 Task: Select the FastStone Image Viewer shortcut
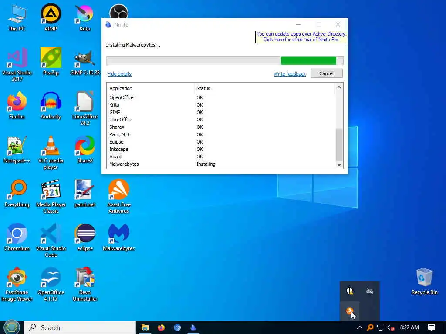pyautogui.click(x=17, y=284)
